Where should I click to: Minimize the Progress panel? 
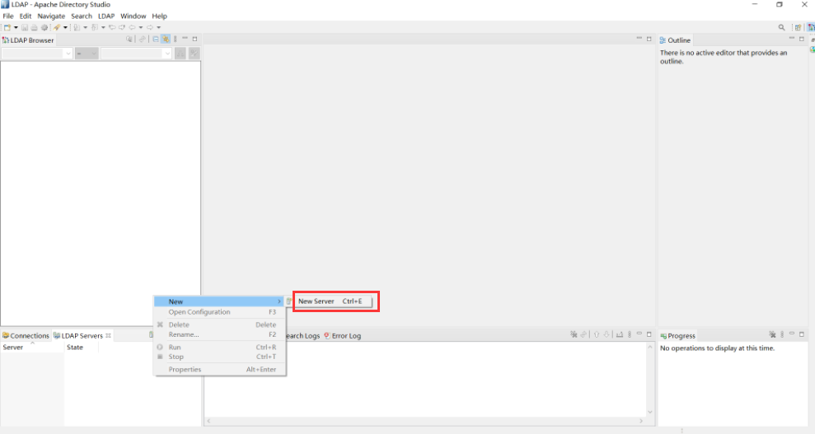pyautogui.click(x=792, y=334)
